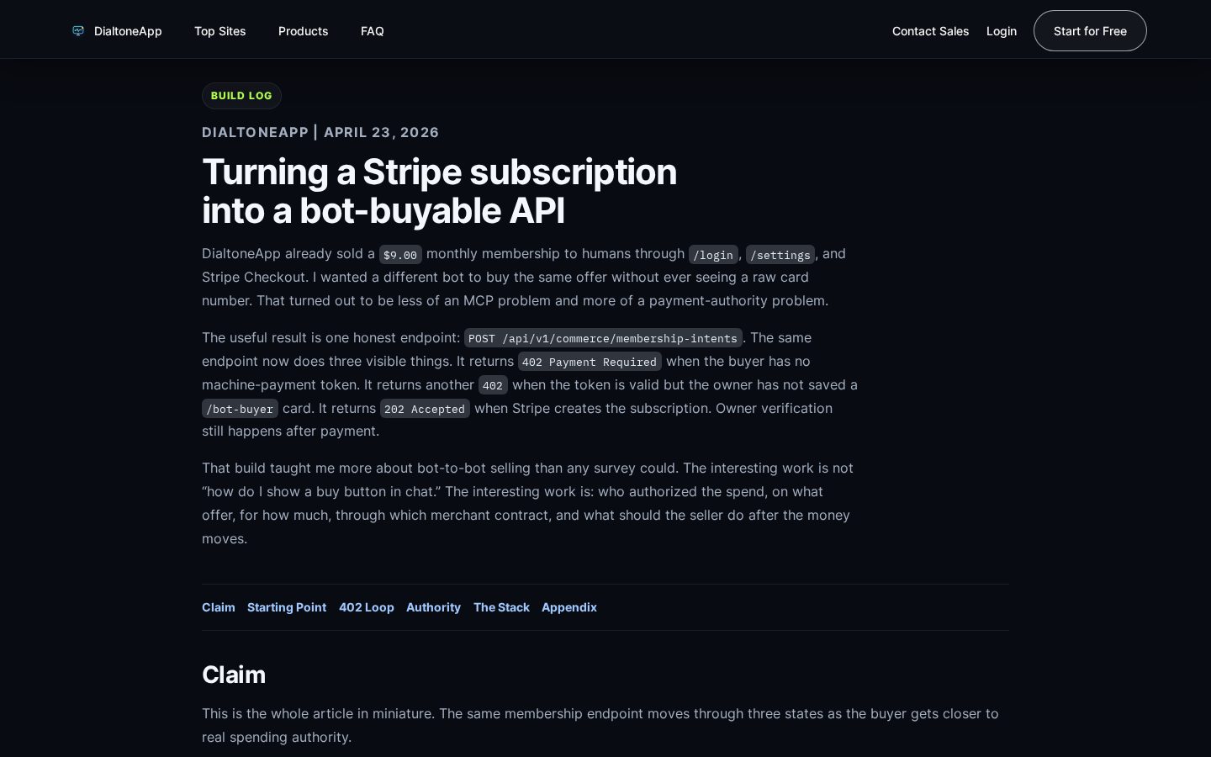Click the '/bot-buyer' code snippet
Screen dimensions: 1211x757
coord(240,409)
